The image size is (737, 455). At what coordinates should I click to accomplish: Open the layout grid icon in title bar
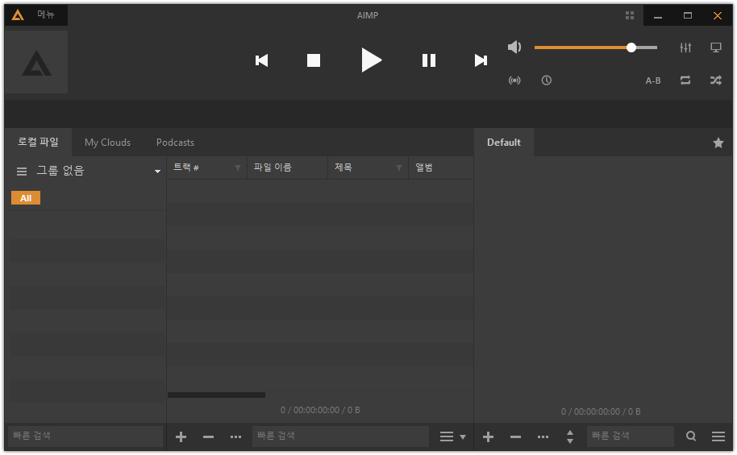(630, 15)
